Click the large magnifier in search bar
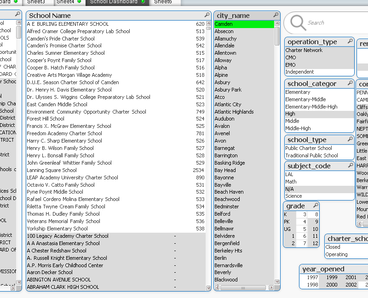Screen dimensions: 368x298 tap(298, 23)
